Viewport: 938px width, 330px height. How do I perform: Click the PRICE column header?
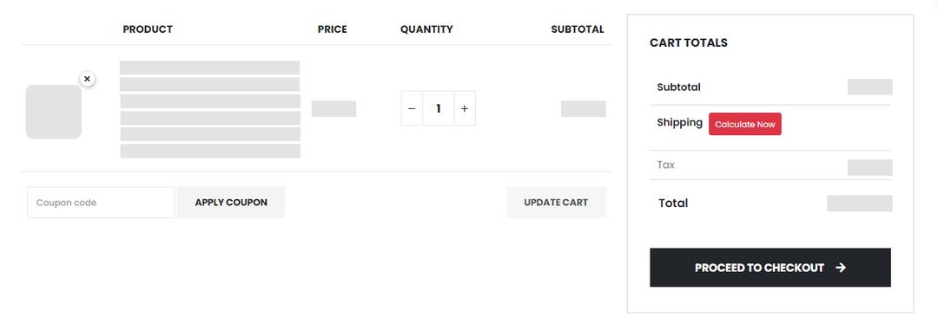[x=332, y=29]
